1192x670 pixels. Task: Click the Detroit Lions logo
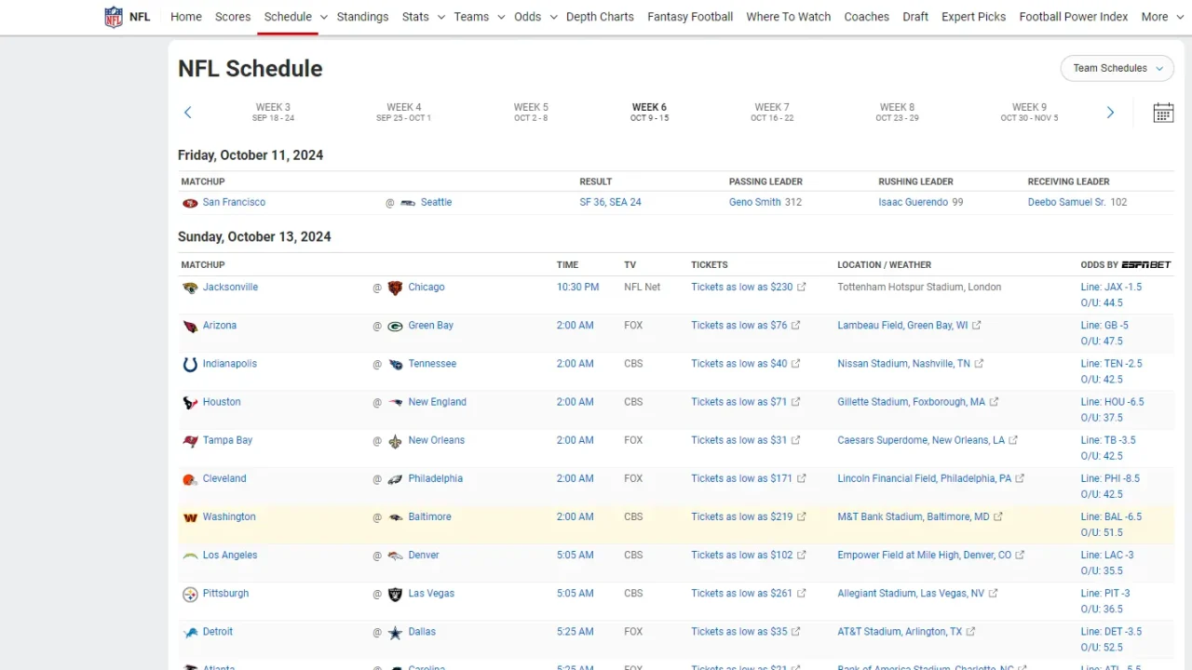[x=190, y=632]
